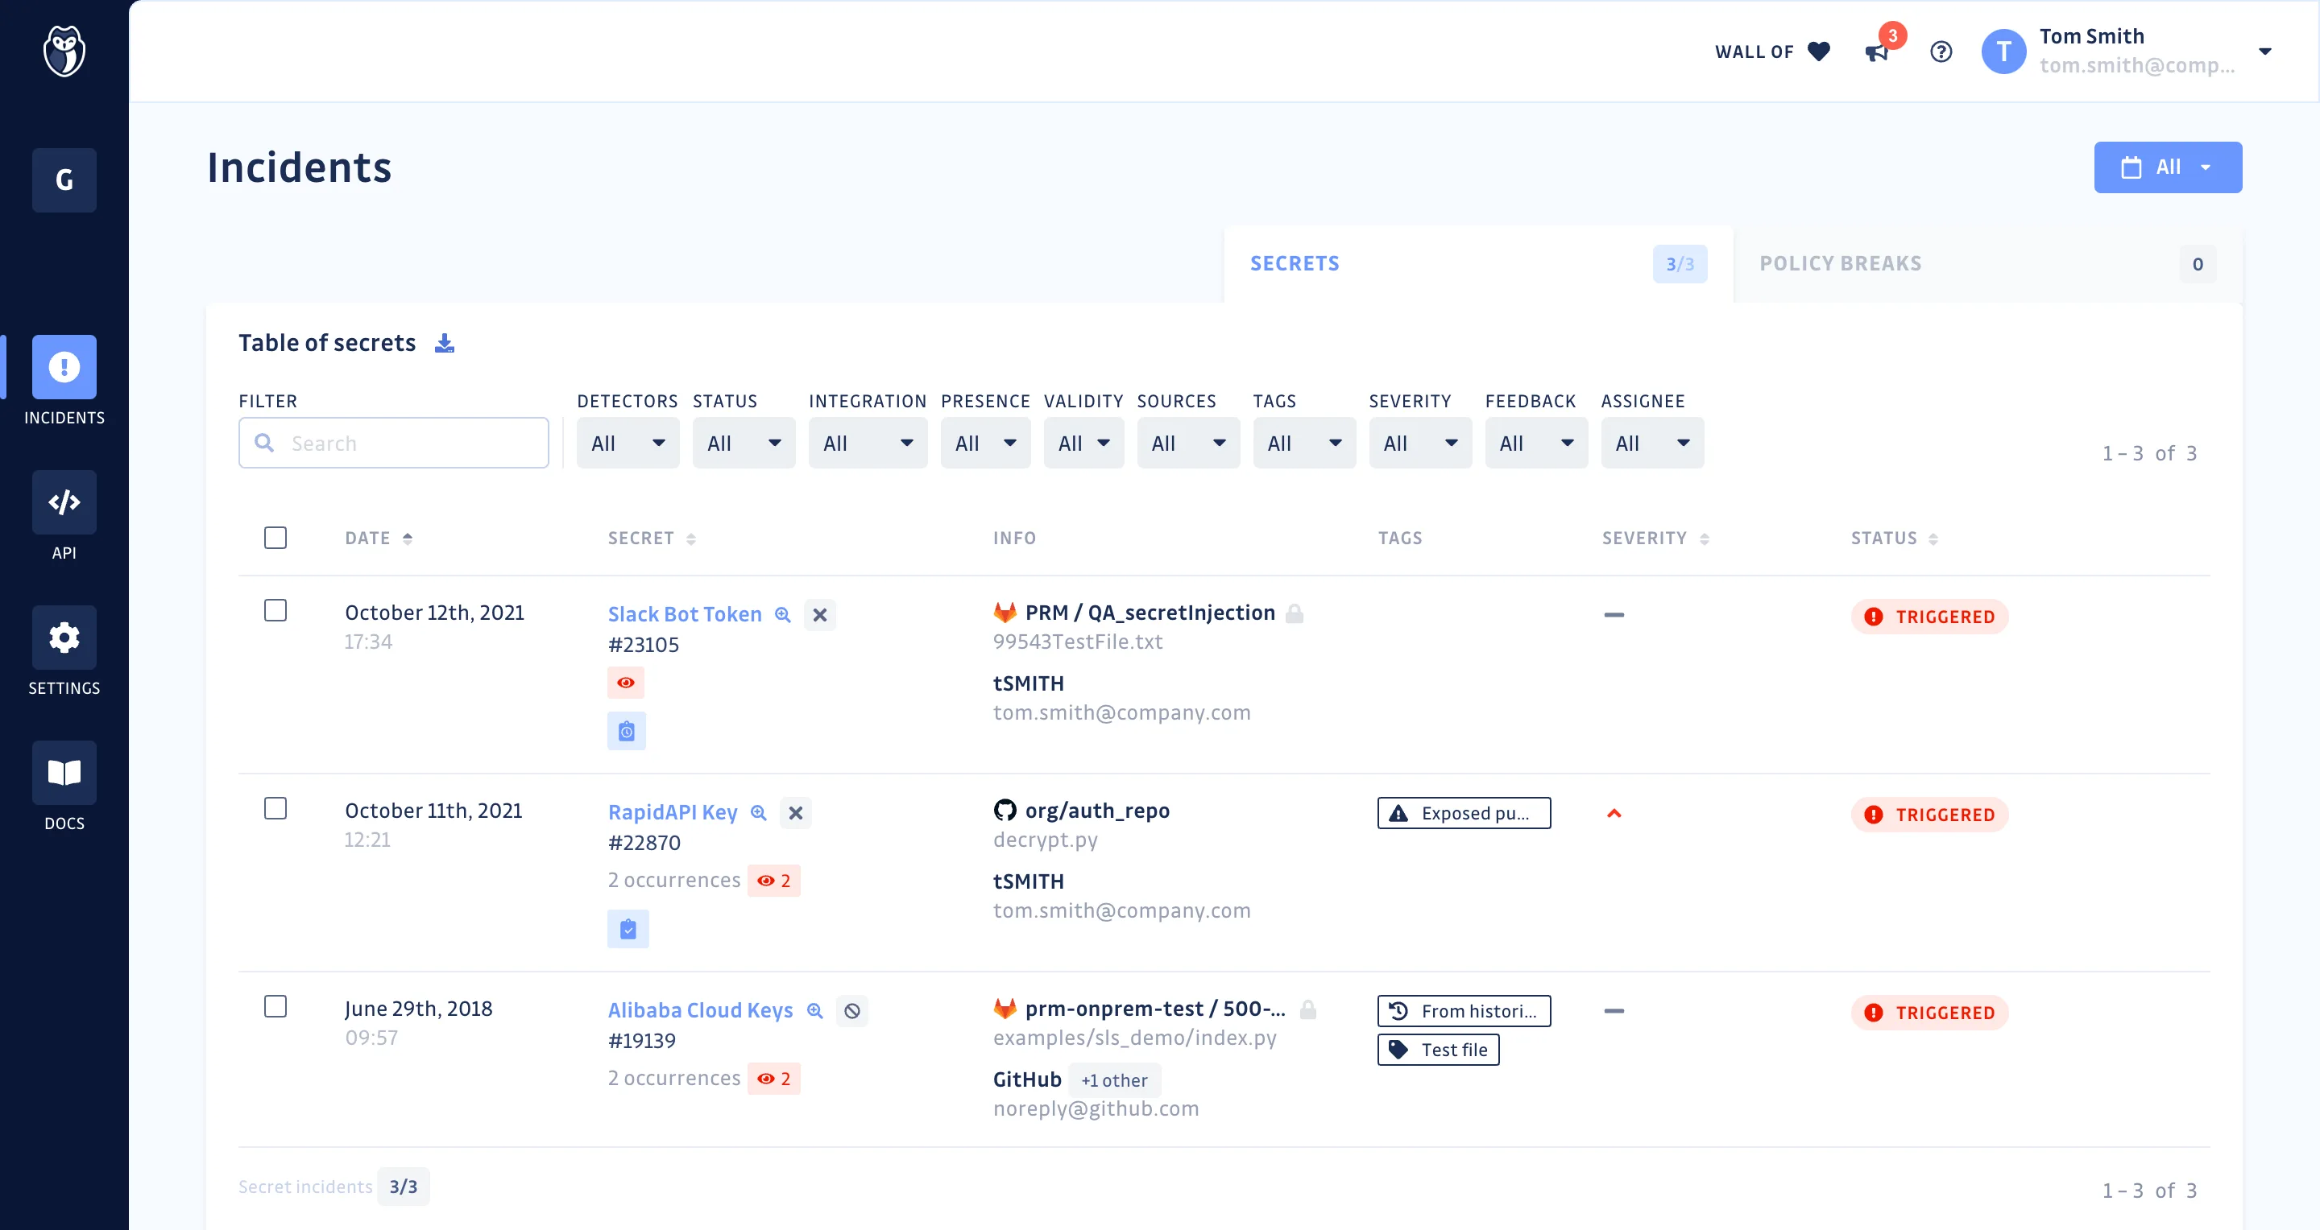The image size is (2320, 1230).
Task: Click the GitLab icon of PRM / QA_secretInjection
Action: (x=1005, y=613)
